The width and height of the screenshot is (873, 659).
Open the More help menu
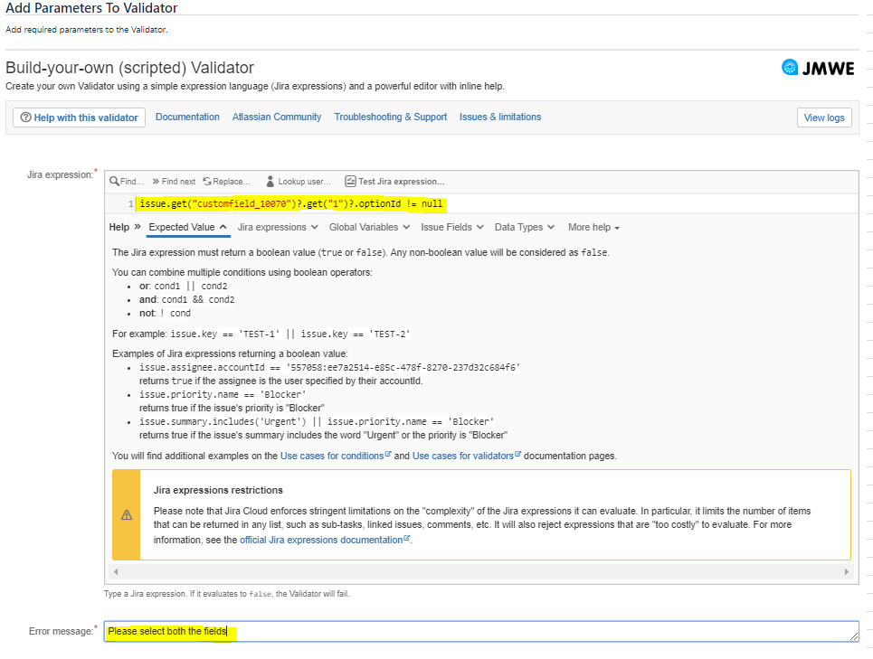click(593, 227)
